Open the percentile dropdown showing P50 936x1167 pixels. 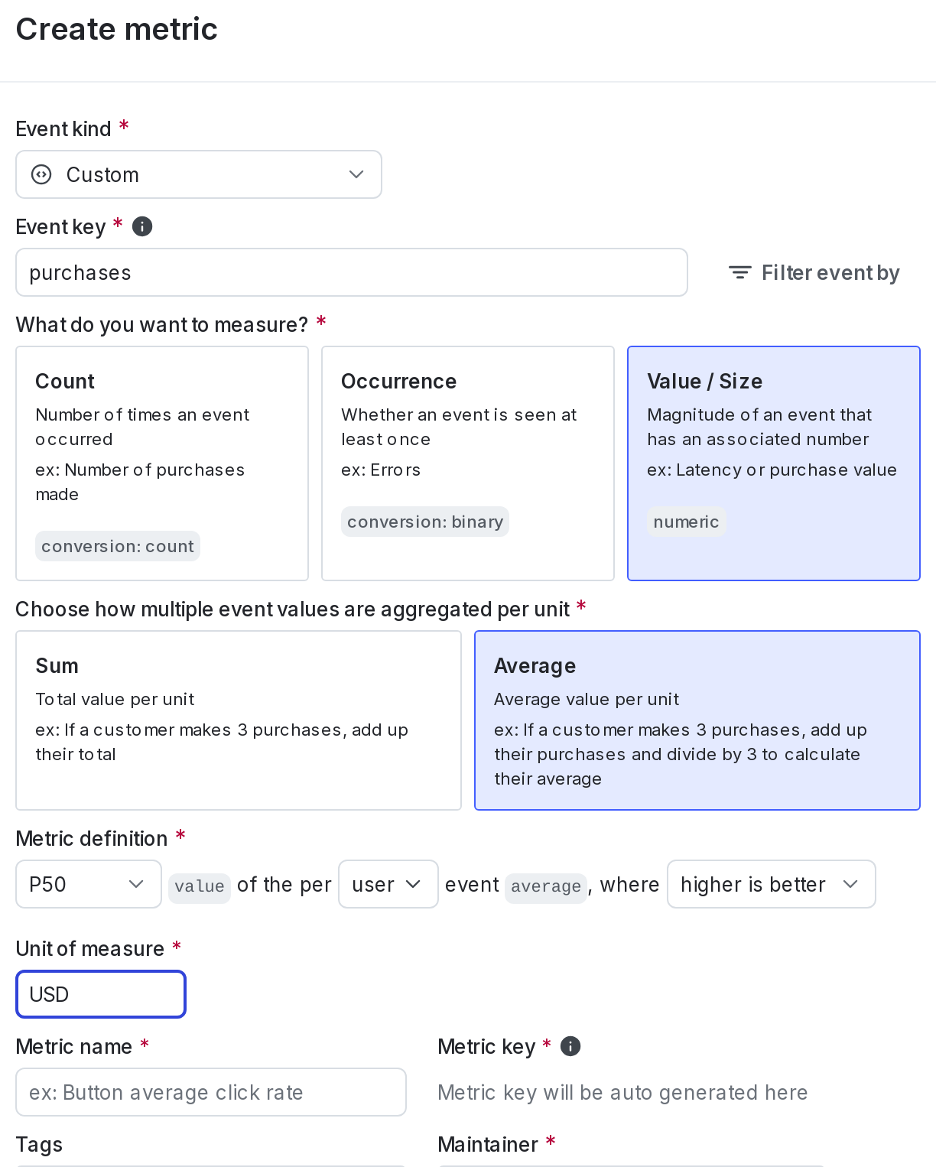pos(88,884)
